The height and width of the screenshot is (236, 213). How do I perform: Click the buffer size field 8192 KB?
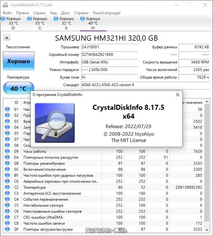click(194, 47)
